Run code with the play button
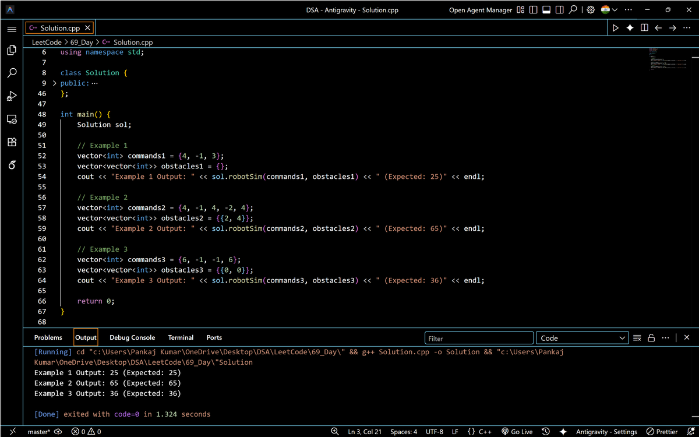This screenshot has height=437, width=699. [616, 28]
